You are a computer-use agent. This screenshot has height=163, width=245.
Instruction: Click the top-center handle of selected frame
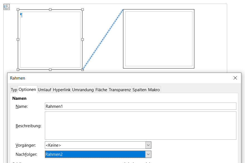[x=50, y=9]
